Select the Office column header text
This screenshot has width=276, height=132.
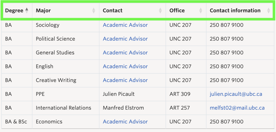[x=177, y=11]
